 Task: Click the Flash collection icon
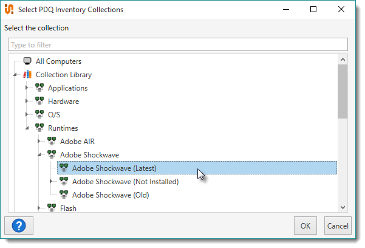(52, 208)
